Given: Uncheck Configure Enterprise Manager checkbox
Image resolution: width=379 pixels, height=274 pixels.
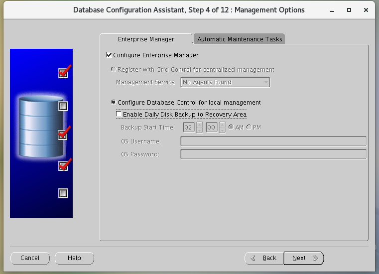Looking at the screenshot, I should [109, 55].
